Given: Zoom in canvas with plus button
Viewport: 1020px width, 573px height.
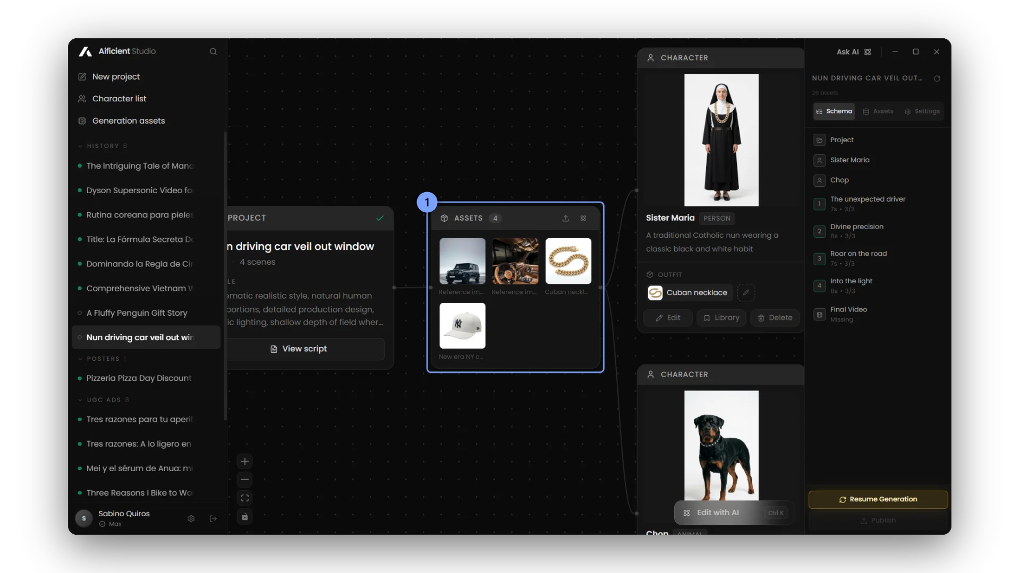Looking at the screenshot, I should click(x=245, y=462).
